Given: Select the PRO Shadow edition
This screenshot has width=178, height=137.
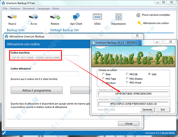Looking at the screenshot, I should 127,79.
